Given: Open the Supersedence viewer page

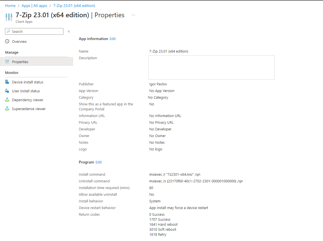Looking at the screenshot, I should pyautogui.click(x=29, y=109).
